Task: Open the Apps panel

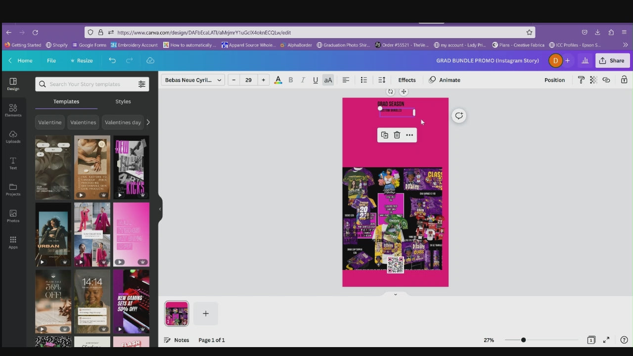Action: point(13,242)
